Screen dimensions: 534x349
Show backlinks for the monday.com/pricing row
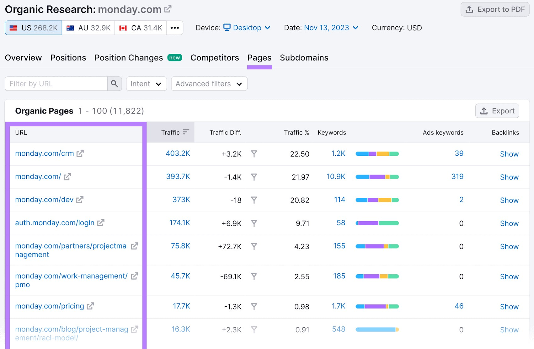tap(509, 307)
